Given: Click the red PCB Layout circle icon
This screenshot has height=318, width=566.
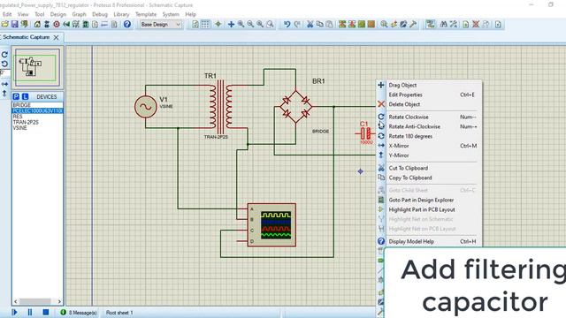Looking at the screenshot, I should 57,24.
